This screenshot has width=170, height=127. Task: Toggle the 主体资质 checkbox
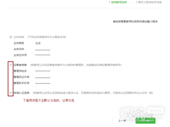[x=11, y=37]
